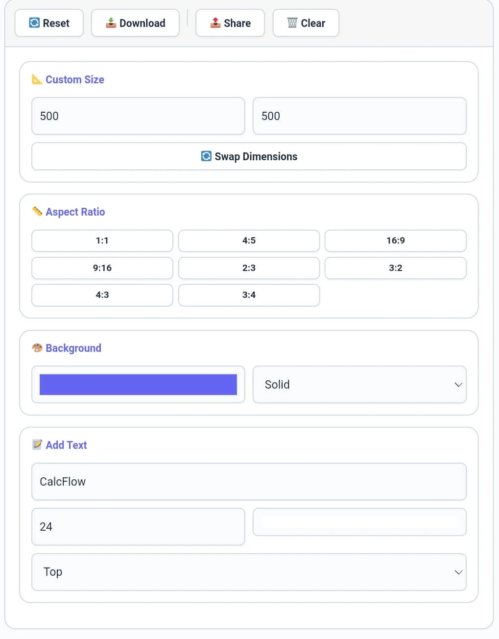Open the Solid background style dropdown

(359, 385)
